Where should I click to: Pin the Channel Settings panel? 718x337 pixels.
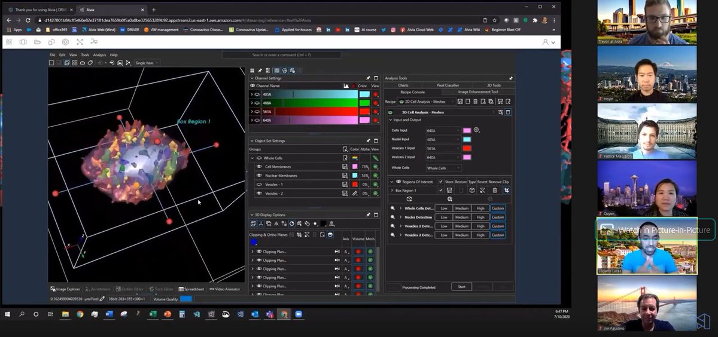pyautogui.click(x=368, y=78)
